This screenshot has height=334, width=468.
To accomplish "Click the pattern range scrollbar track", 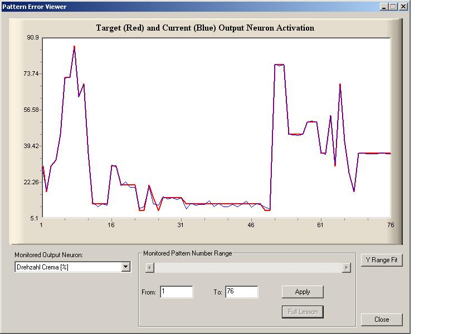I will [248, 268].
